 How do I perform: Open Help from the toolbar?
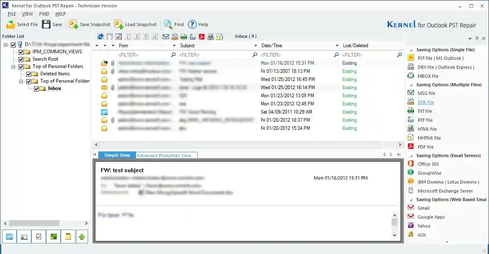(198, 24)
